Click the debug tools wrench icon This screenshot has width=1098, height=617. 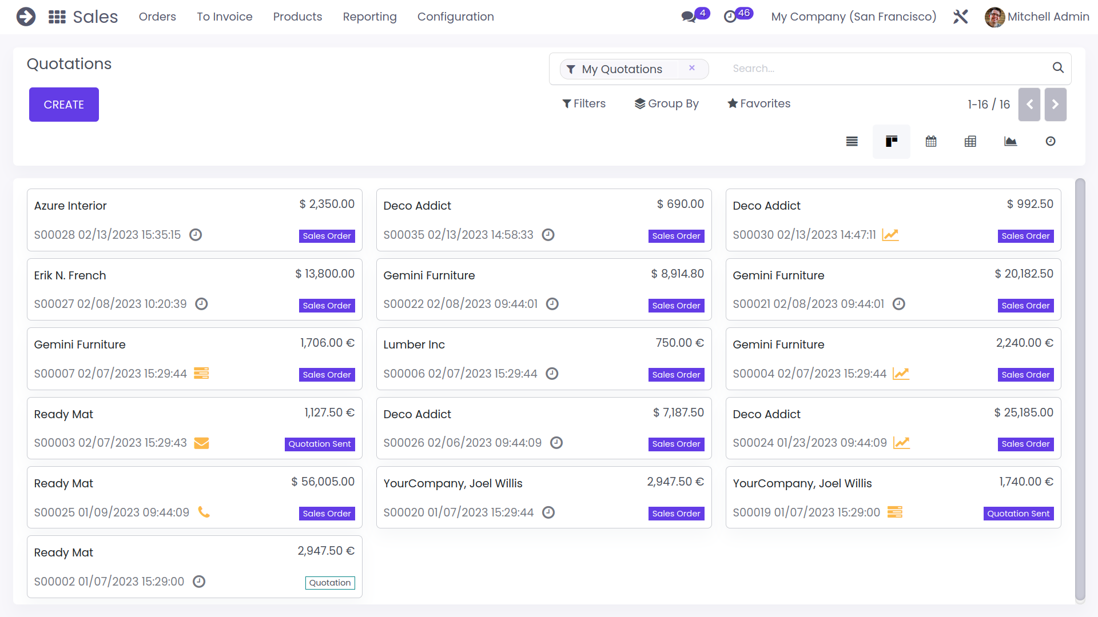tap(961, 17)
